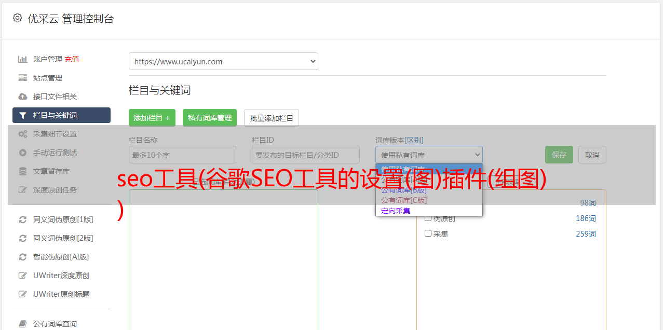This screenshot has height=330, width=663.
Task: Expand the 词库版本[区别] select box
Action: [429, 155]
